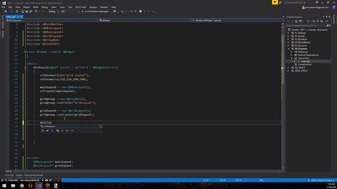Click the Navigate Backward toolbar icon

pyautogui.click(x=5, y=12)
